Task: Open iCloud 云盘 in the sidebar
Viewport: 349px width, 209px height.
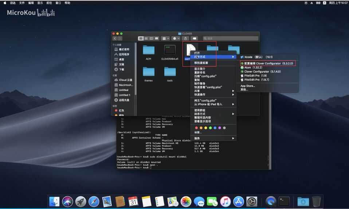Action: (123, 80)
